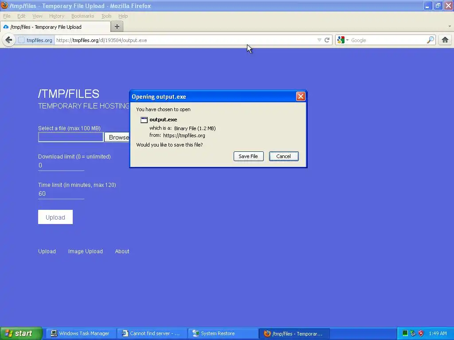Click the Binary File (1.2 MB) text
454x340 pixels.
pyautogui.click(x=195, y=128)
